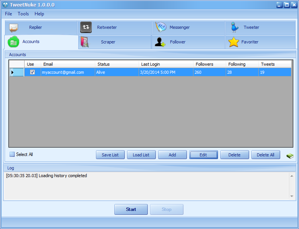The height and width of the screenshot is (229, 299).
Task: Click the Favoriter star icon
Action: coord(234,42)
